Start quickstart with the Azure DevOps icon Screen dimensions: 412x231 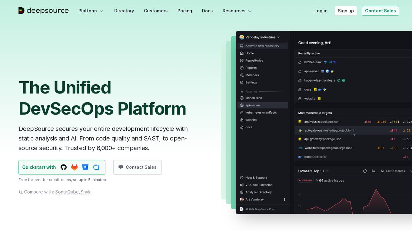[96, 167]
